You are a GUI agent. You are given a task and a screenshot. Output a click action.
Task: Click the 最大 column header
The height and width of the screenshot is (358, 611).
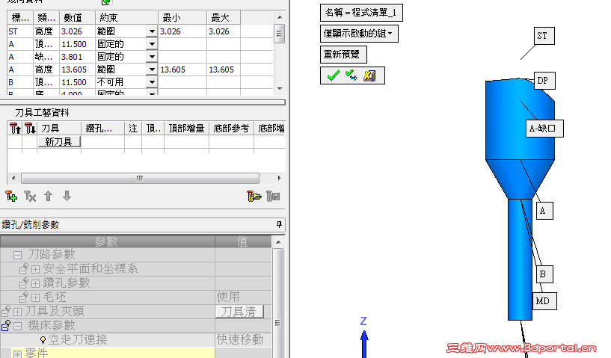[224, 17]
